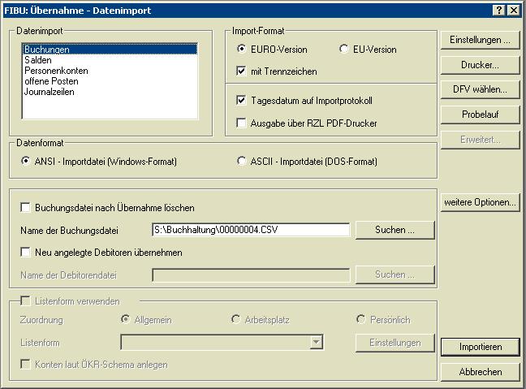This screenshot has height=389, width=526.
Task: Select Journalzeilen list entry
Action: (x=49, y=93)
